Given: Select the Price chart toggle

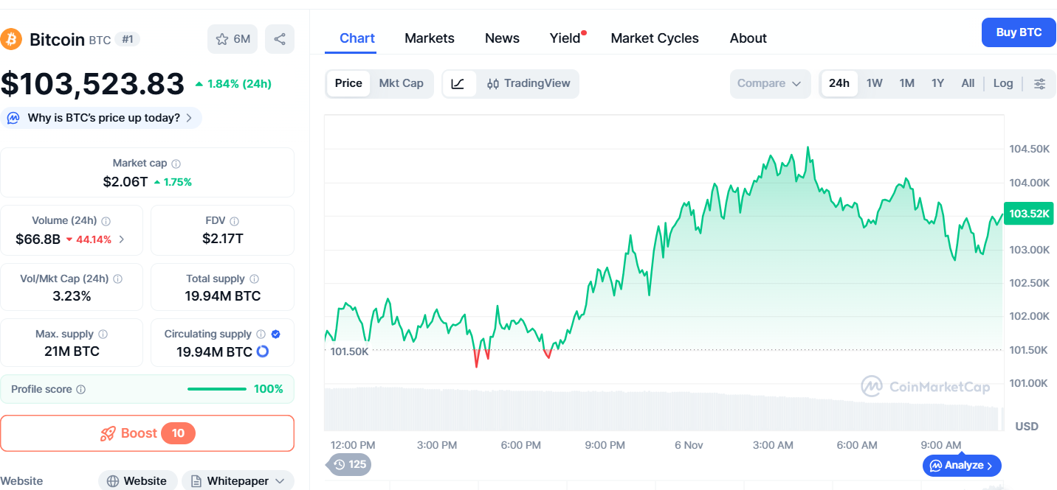Looking at the screenshot, I should pyautogui.click(x=348, y=83).
